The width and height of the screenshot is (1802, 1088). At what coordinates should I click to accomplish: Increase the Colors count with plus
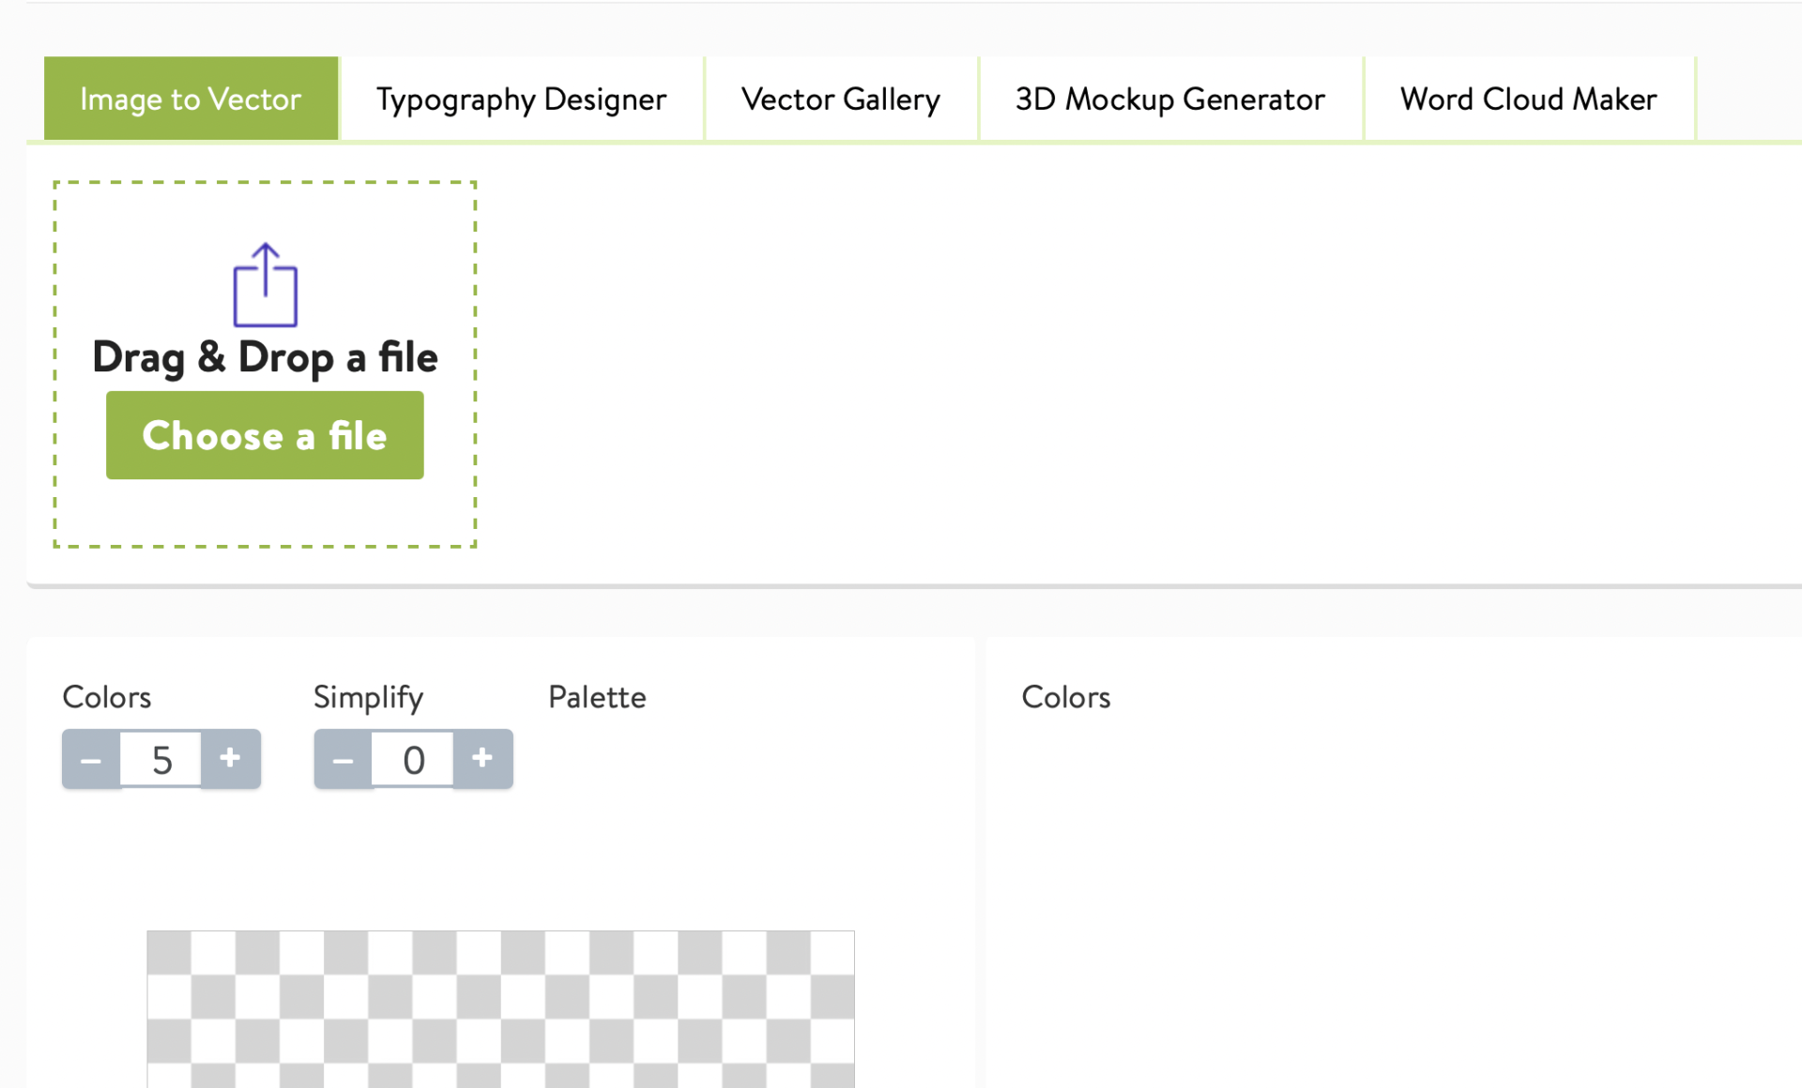point(230,759)
